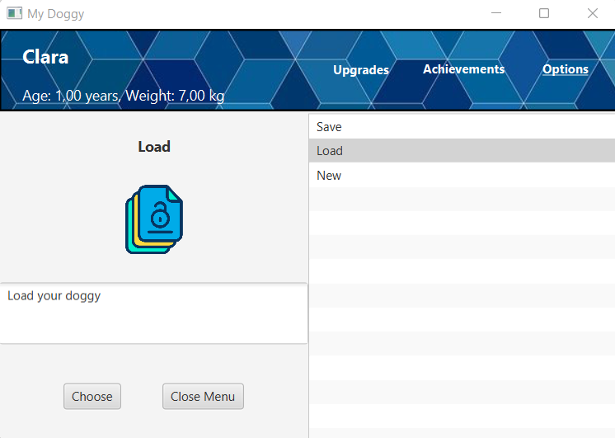Maximize the My Doggy window

coord(544,13)
